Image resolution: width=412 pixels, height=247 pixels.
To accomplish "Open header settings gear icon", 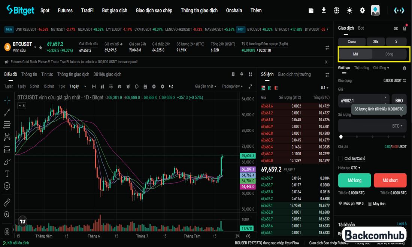I will [362, 10].
